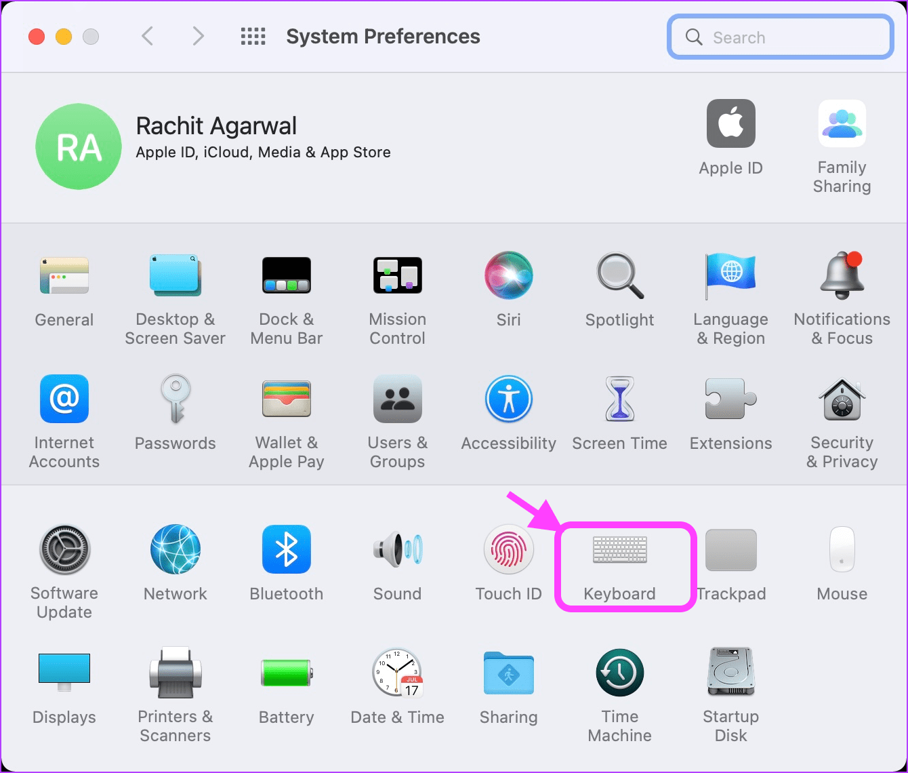
Task: Close the System Preferences window
Action: (x=37, y=37)
